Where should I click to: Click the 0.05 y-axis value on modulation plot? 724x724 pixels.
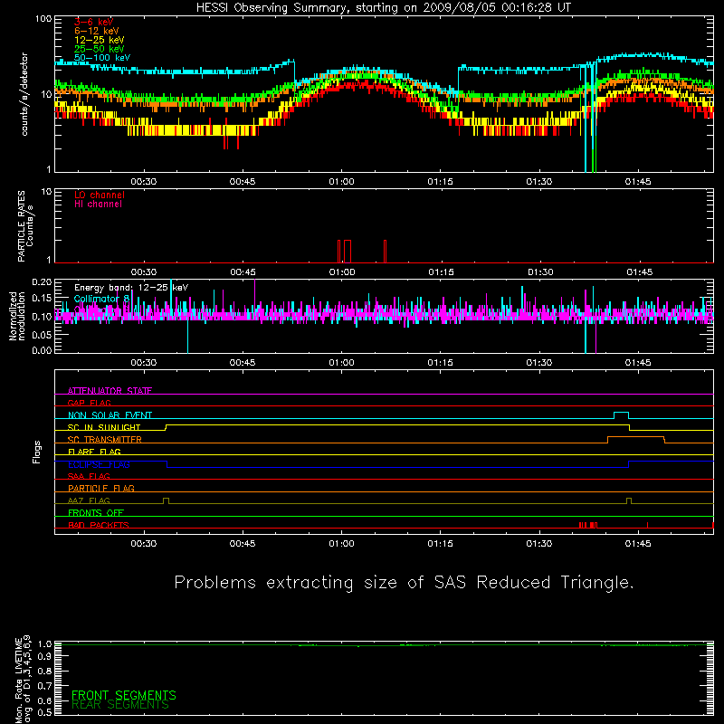pos(42,334)
